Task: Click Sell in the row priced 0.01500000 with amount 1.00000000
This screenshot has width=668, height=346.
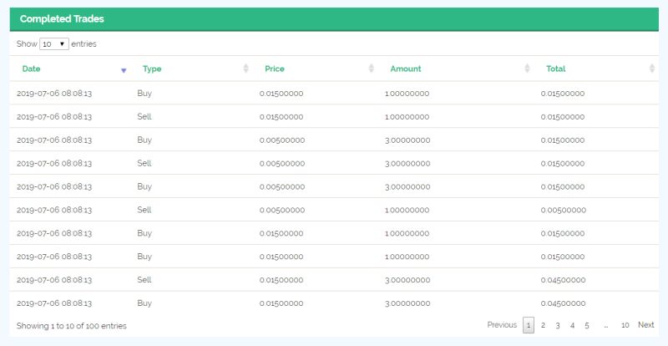Action: tap(144, 116)
